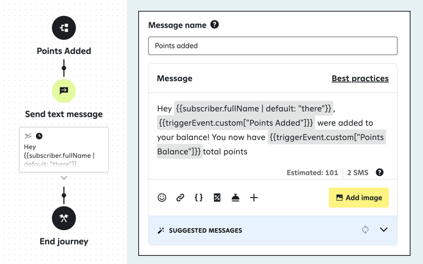Open Message name help tooltip
Screen dimensions: 423x264
214,24
